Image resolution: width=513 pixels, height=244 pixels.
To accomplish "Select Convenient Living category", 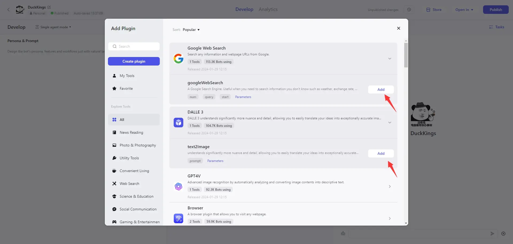I will (x=134, y=171).
